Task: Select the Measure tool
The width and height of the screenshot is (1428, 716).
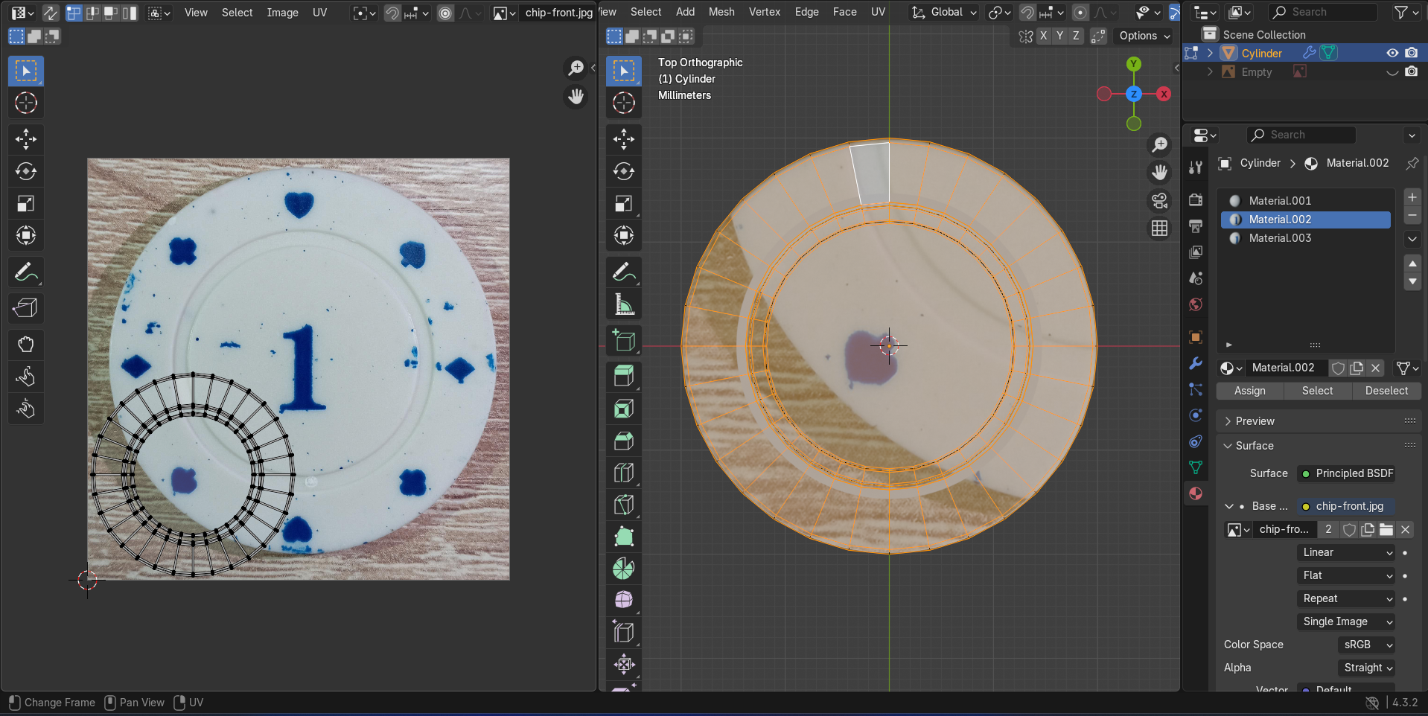Action: click(624, 304)
